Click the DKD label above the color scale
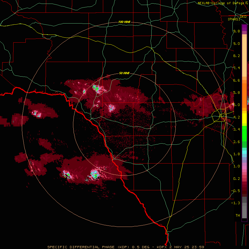The height and width of the screenshot is (249, 249). [x=243, y=16]
